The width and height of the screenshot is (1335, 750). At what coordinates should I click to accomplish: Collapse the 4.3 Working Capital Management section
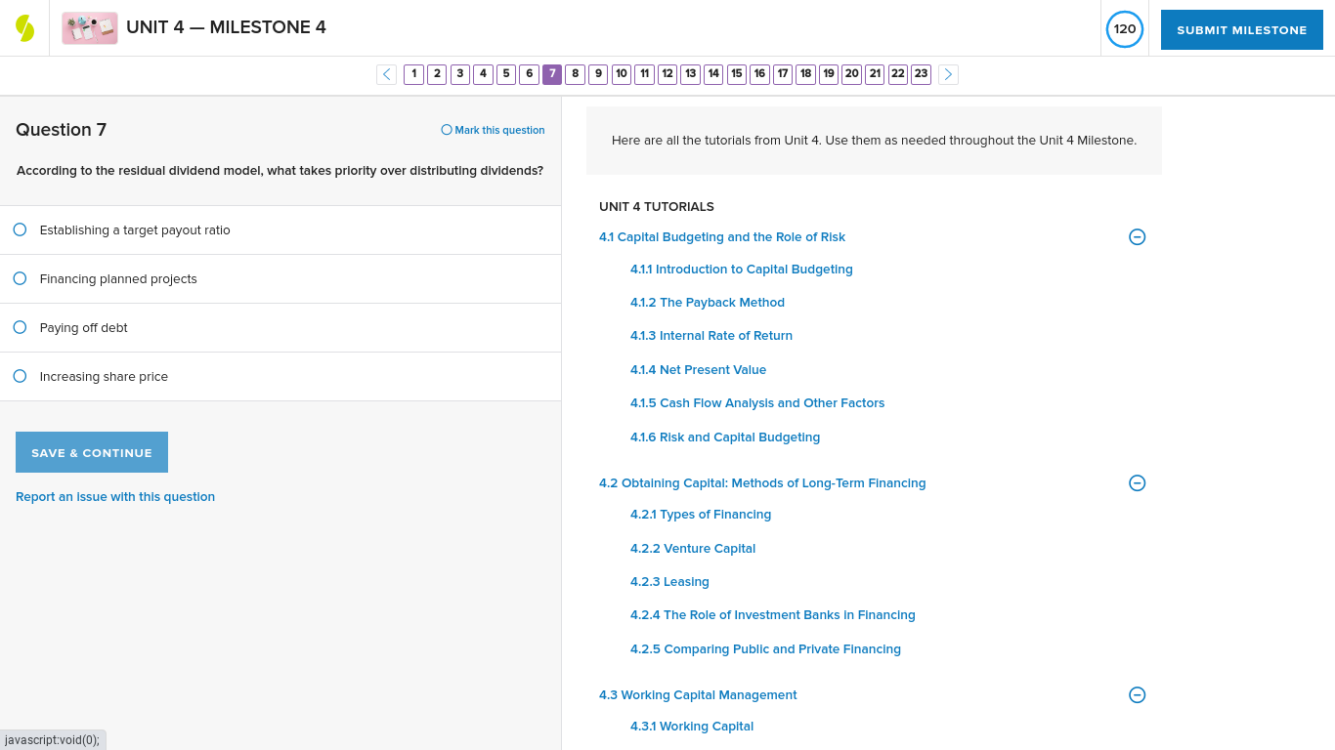[1137, 694]
